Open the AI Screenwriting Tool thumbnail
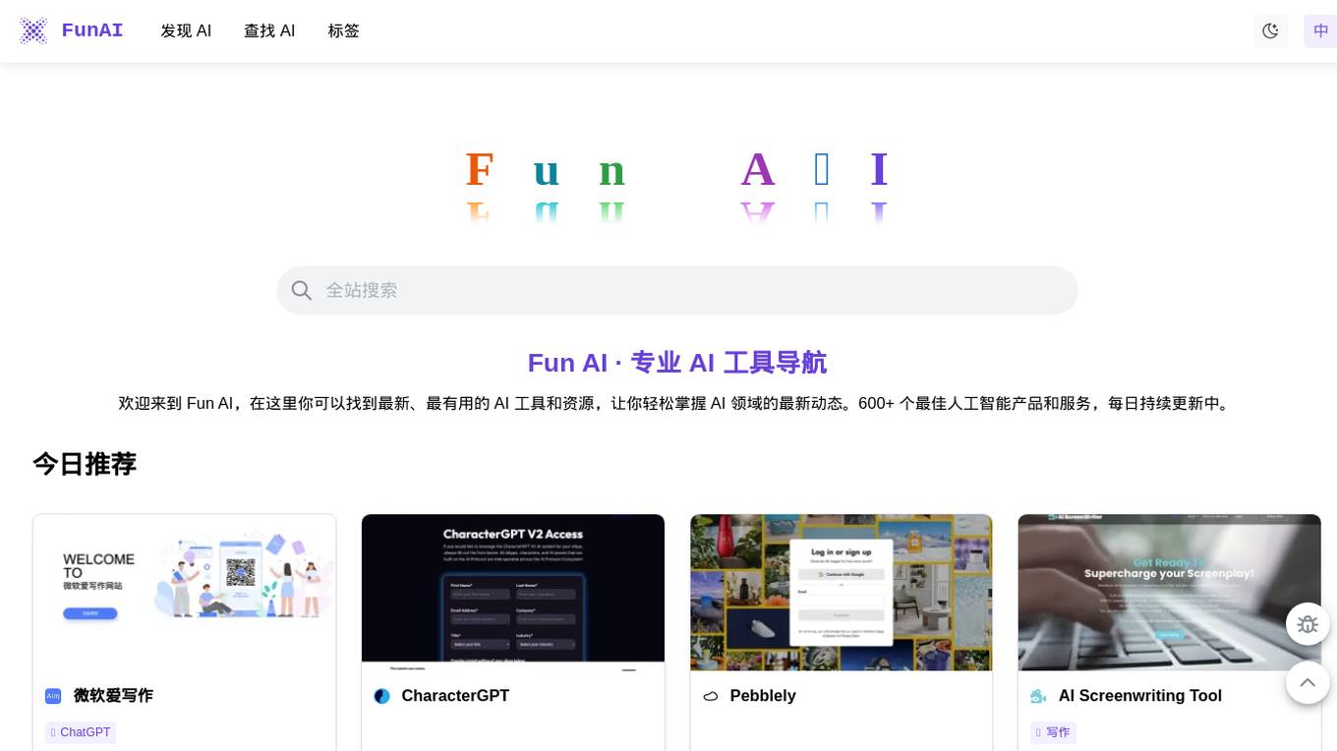Viewport: 1337px width, 751px height. 1170,593
